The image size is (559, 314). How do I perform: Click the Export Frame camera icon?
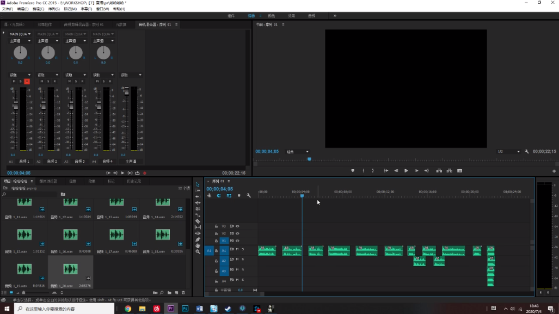(460, 171)
